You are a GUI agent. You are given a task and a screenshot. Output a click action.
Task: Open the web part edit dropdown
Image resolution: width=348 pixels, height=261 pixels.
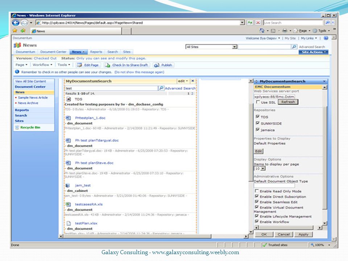183,81
